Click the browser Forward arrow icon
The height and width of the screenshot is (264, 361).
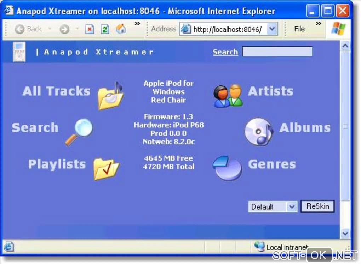tap(64, 29)
